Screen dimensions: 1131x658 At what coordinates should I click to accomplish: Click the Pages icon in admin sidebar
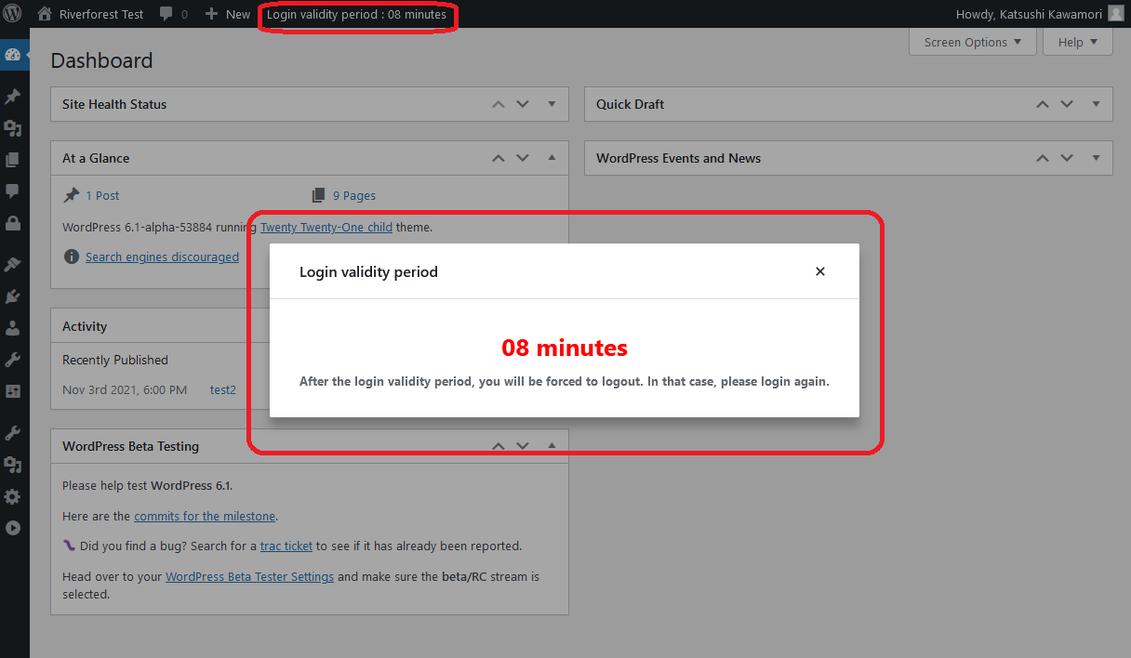pyautogui.click(x=14, y=159)
